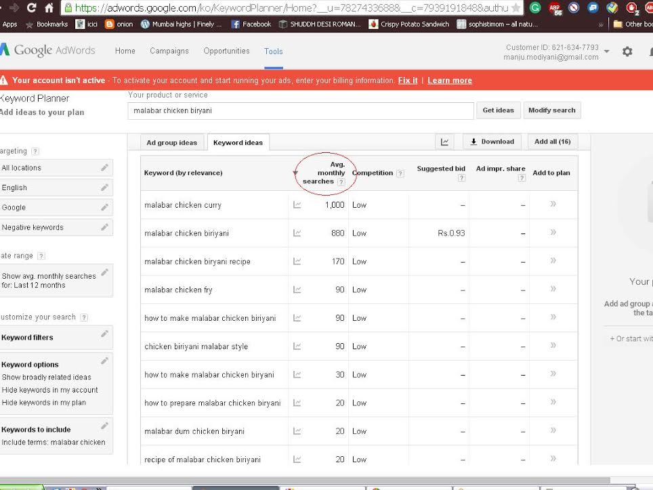653x490 pixels.
Task: Click the Modify search button
Action: point(552,110)
